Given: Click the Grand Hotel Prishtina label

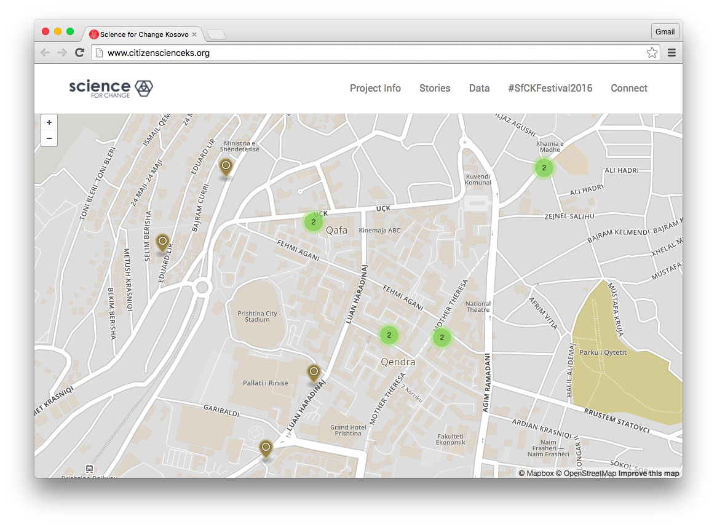Looking at the screenshot, I should [348, 430].
